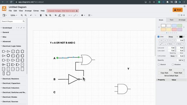The width and height of the screenshot is (187, 105).
Task: Delete selection with the trash icon
Action: point(41,15)
